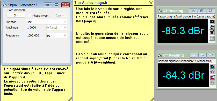Toggle the generator On button

pos(16,15)
